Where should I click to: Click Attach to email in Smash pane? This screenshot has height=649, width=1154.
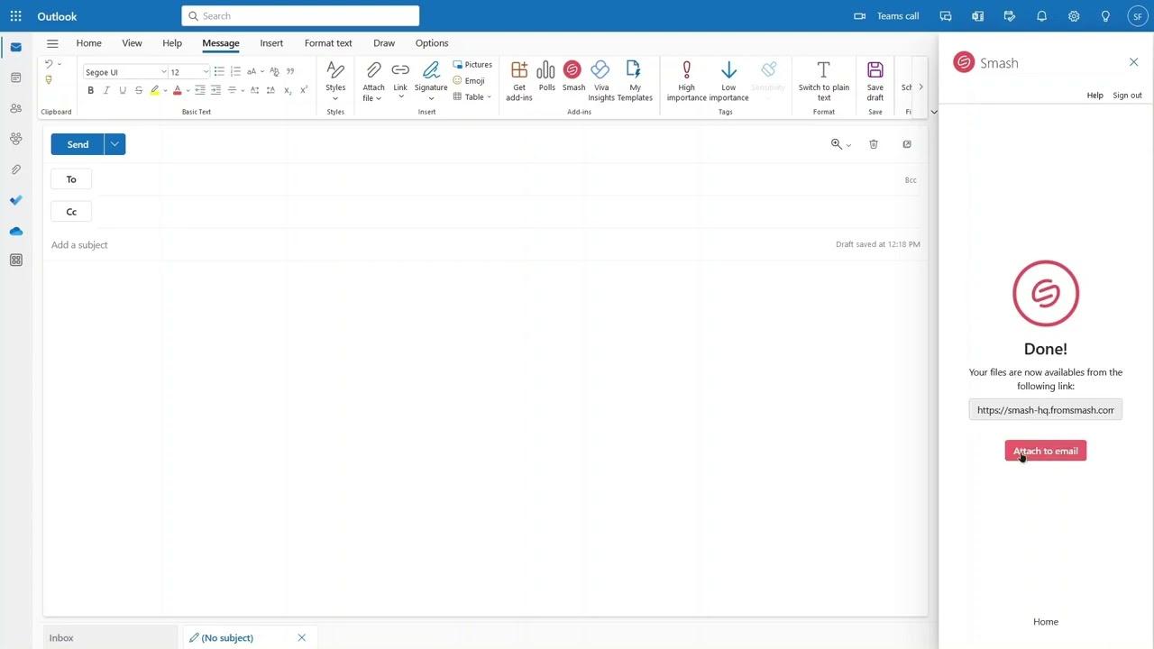(x=1046, y=451)
